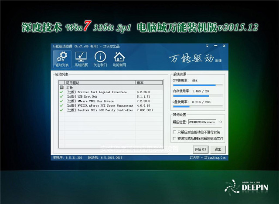Click the 版本 column header
279x204 pixels.
(149, 82)
